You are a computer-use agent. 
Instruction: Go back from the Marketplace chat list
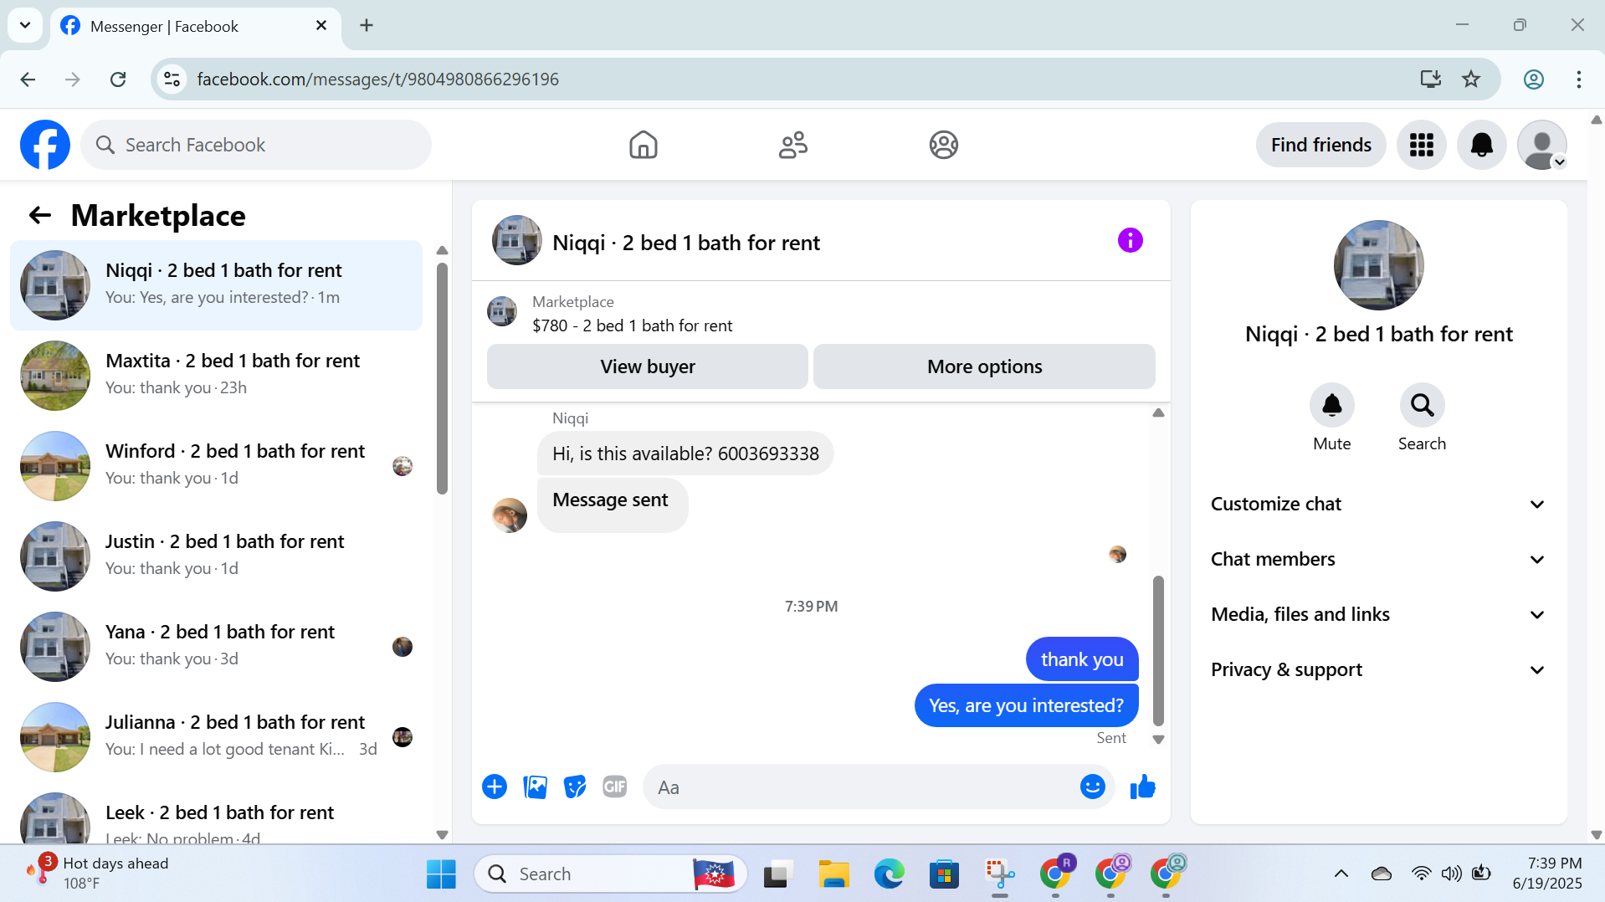(x=40, y=216)
